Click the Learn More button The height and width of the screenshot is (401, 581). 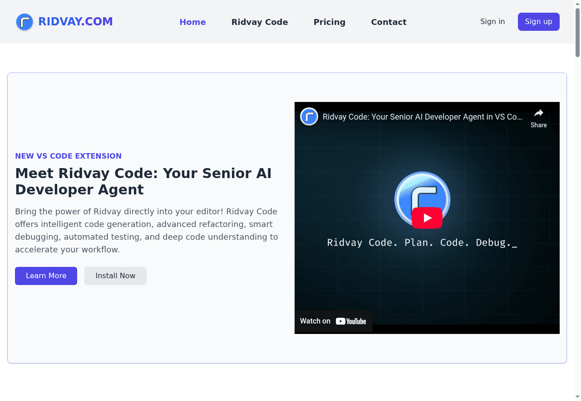pos(46,276)
